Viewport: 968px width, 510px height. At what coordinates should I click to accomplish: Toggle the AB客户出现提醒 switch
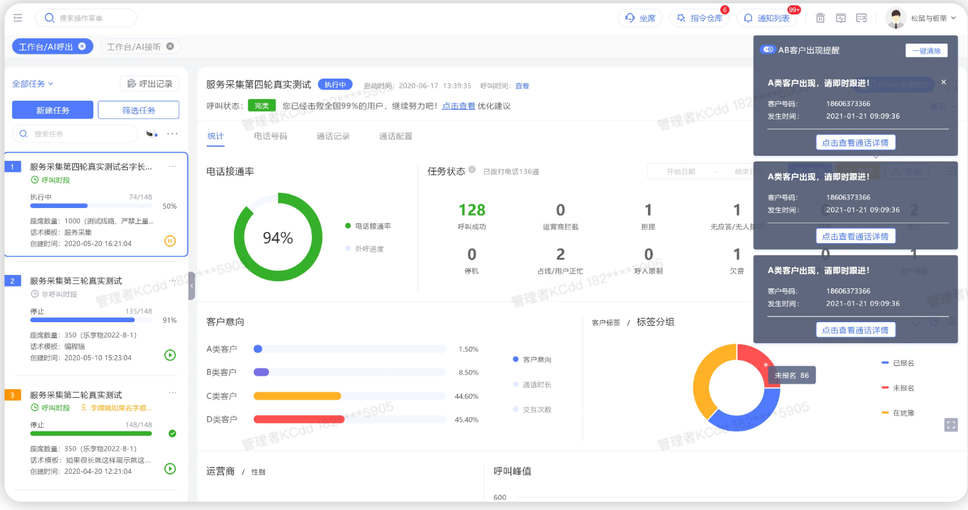coord(768,50)
